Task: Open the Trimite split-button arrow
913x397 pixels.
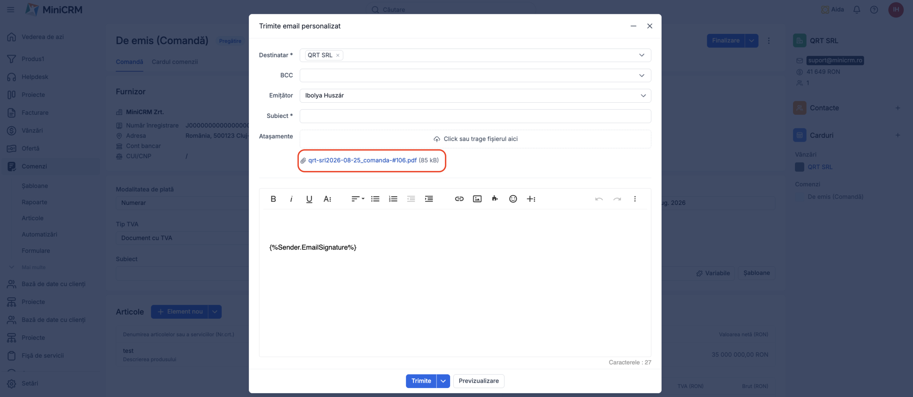Action: click(443, 381)
